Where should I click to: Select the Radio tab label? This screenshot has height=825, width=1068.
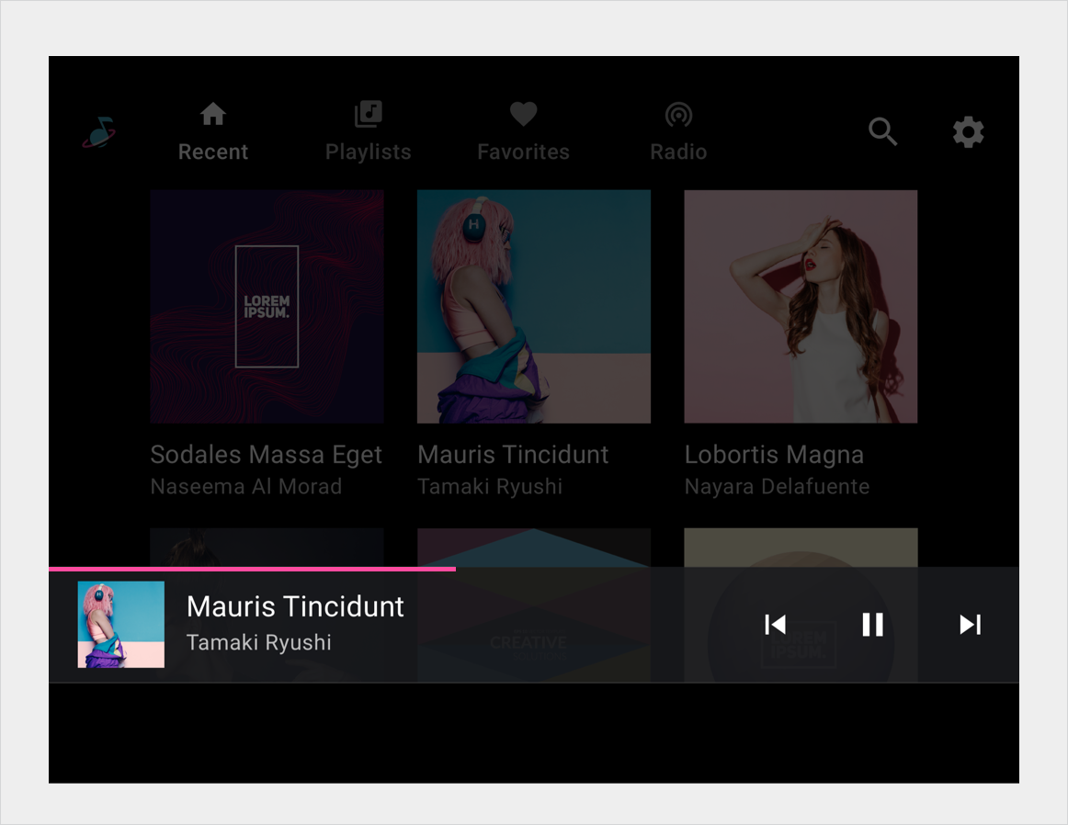678,152
